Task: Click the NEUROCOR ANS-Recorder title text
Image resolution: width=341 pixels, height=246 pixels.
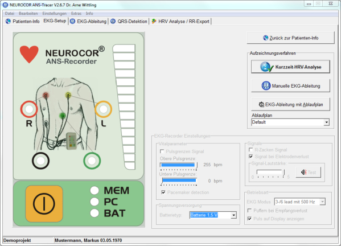Action: (75, 56)
